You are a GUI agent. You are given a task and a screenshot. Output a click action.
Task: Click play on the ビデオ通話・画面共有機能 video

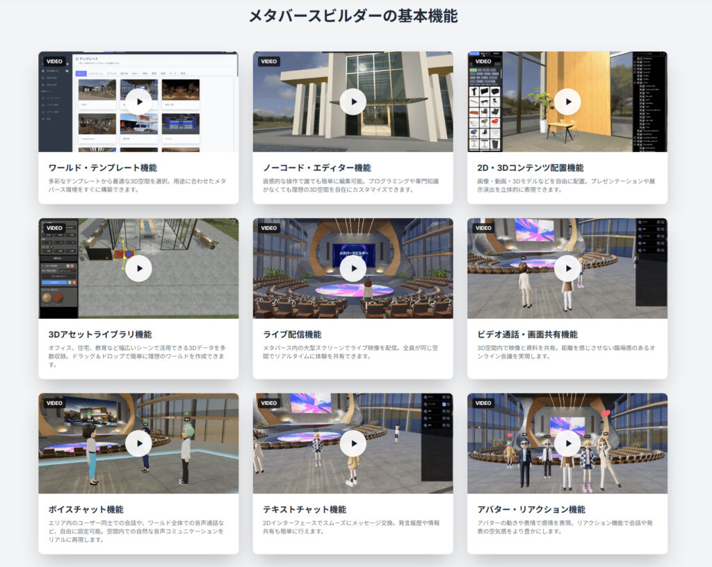point(567,268)
